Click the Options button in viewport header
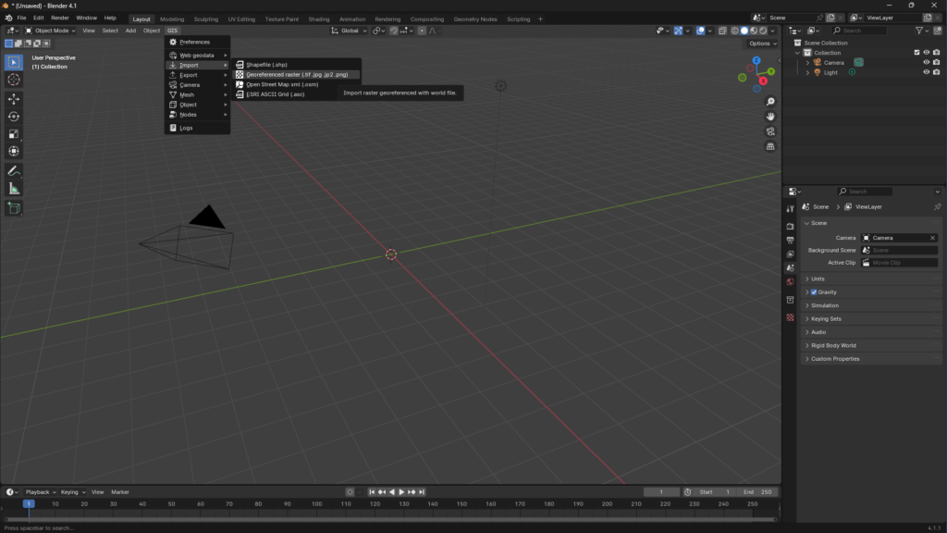 click(762, 43)
